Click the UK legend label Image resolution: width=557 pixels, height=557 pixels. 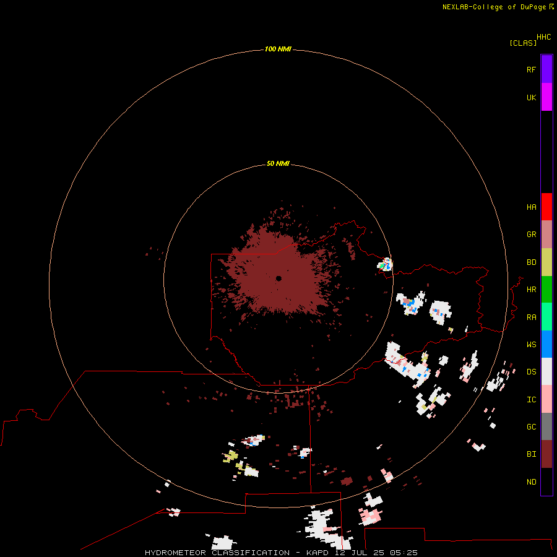click(531, 97)
